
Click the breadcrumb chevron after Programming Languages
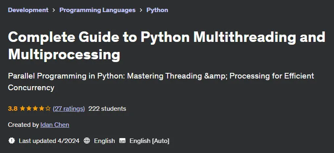(x=141, y=10)
